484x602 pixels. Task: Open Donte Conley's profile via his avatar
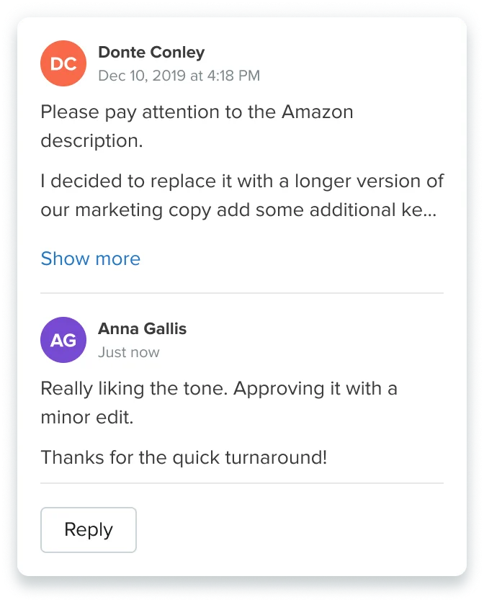(x=63, y=63)
